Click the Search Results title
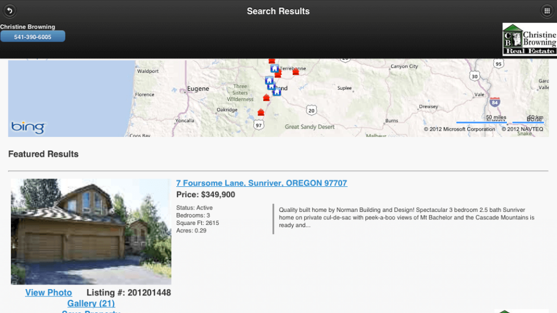 click(278, 11)
